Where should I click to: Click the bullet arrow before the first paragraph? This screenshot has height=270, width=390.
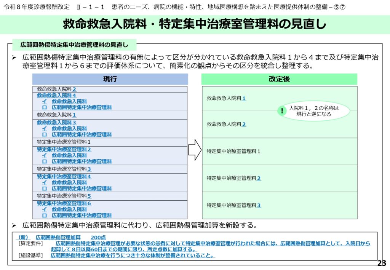tap(13, 58)
